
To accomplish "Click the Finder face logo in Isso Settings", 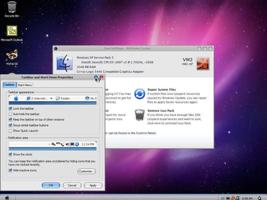I will click(x=65, y=64).
